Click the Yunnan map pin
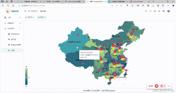176x93 pixels. (99, 70)
